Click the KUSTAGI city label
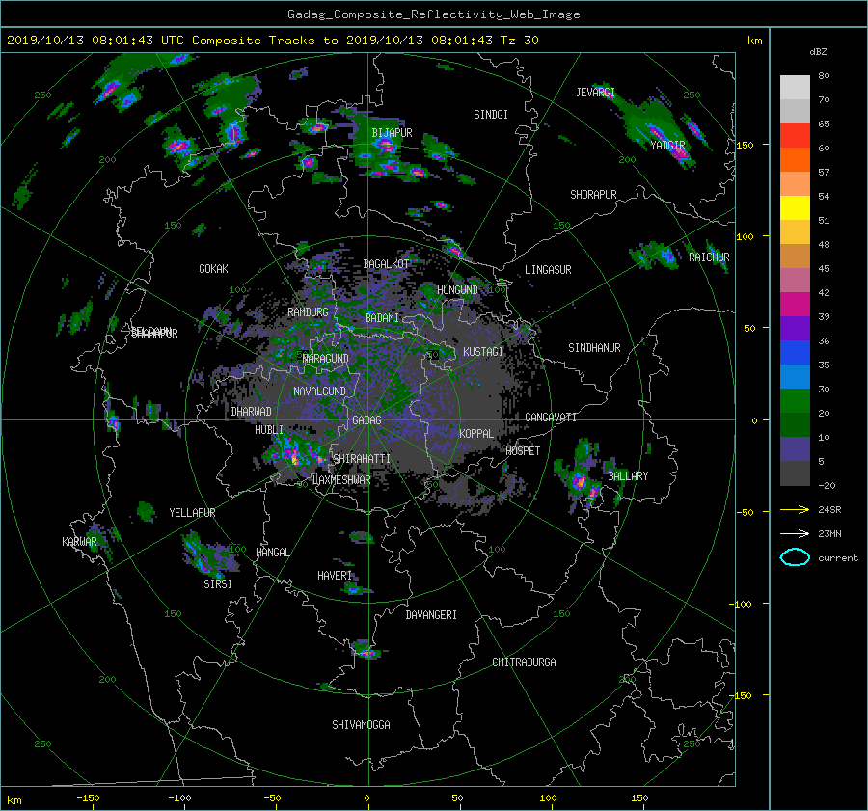868x811 pixels. pyautogui.click(x=483, y=352)
